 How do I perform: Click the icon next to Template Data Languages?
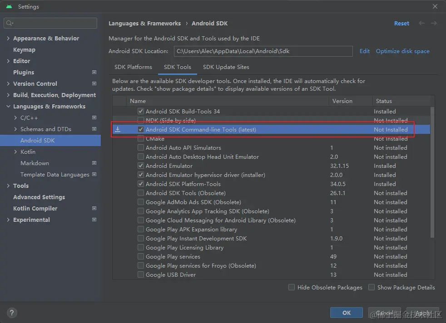tap(94, 174)
